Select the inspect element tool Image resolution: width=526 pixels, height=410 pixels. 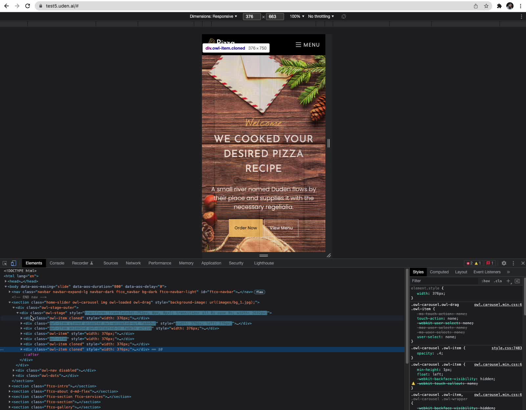tap(4, 263)
